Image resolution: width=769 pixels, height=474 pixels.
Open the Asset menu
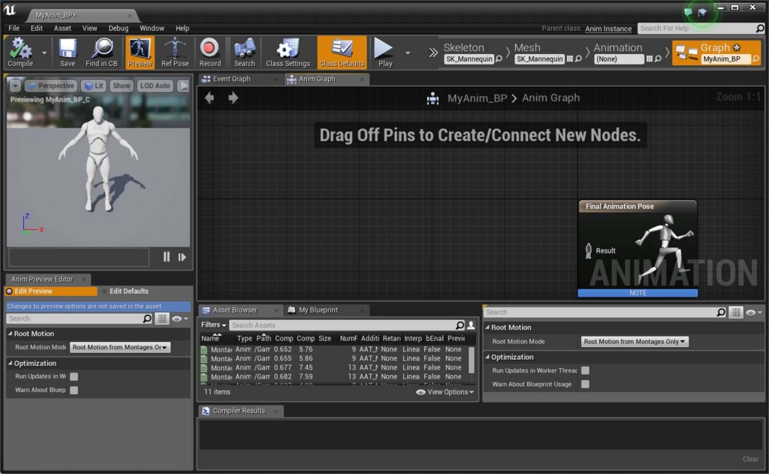62,29
